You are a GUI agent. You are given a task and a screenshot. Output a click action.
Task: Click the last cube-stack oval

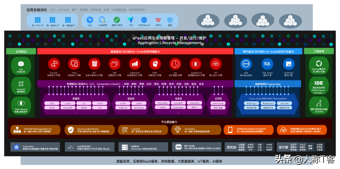click(x=290, y=21)
